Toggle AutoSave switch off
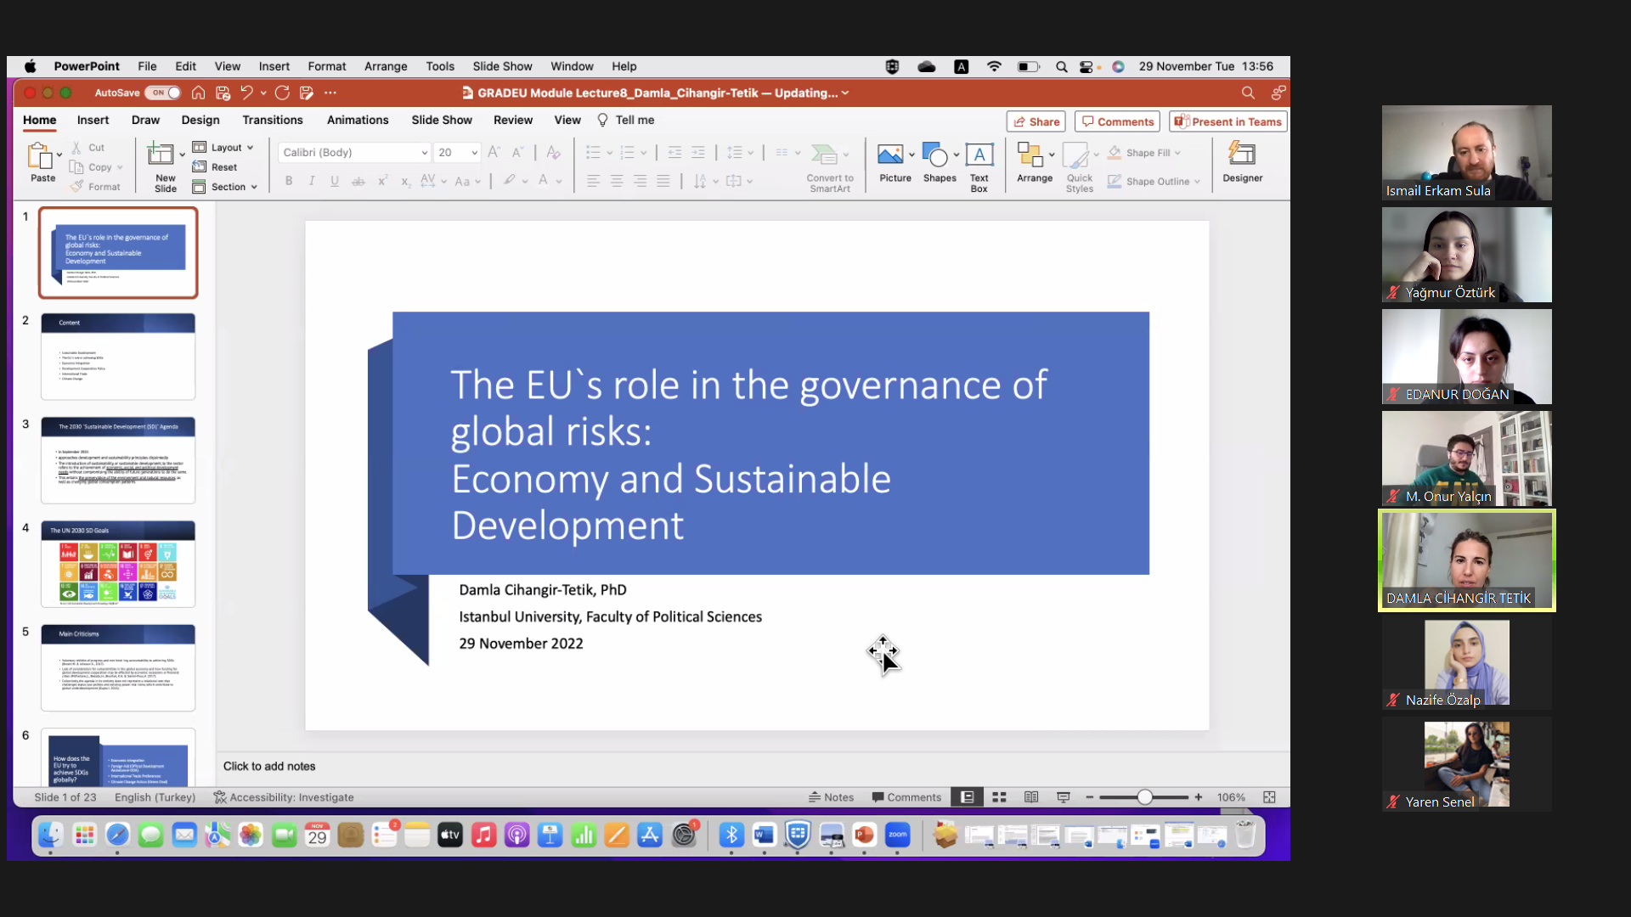Image resolution: width=1631 pixels, height=917 pixels. click(x=165, y=93)
